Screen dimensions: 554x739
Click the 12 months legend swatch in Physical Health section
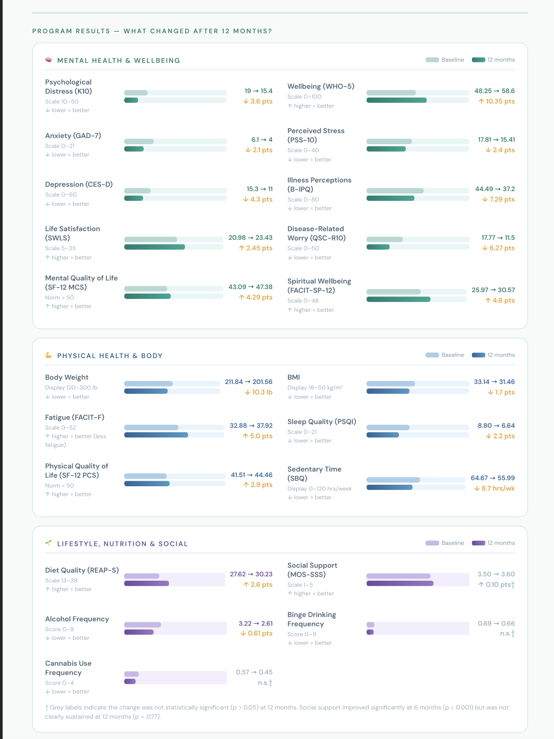coord(478,355)
